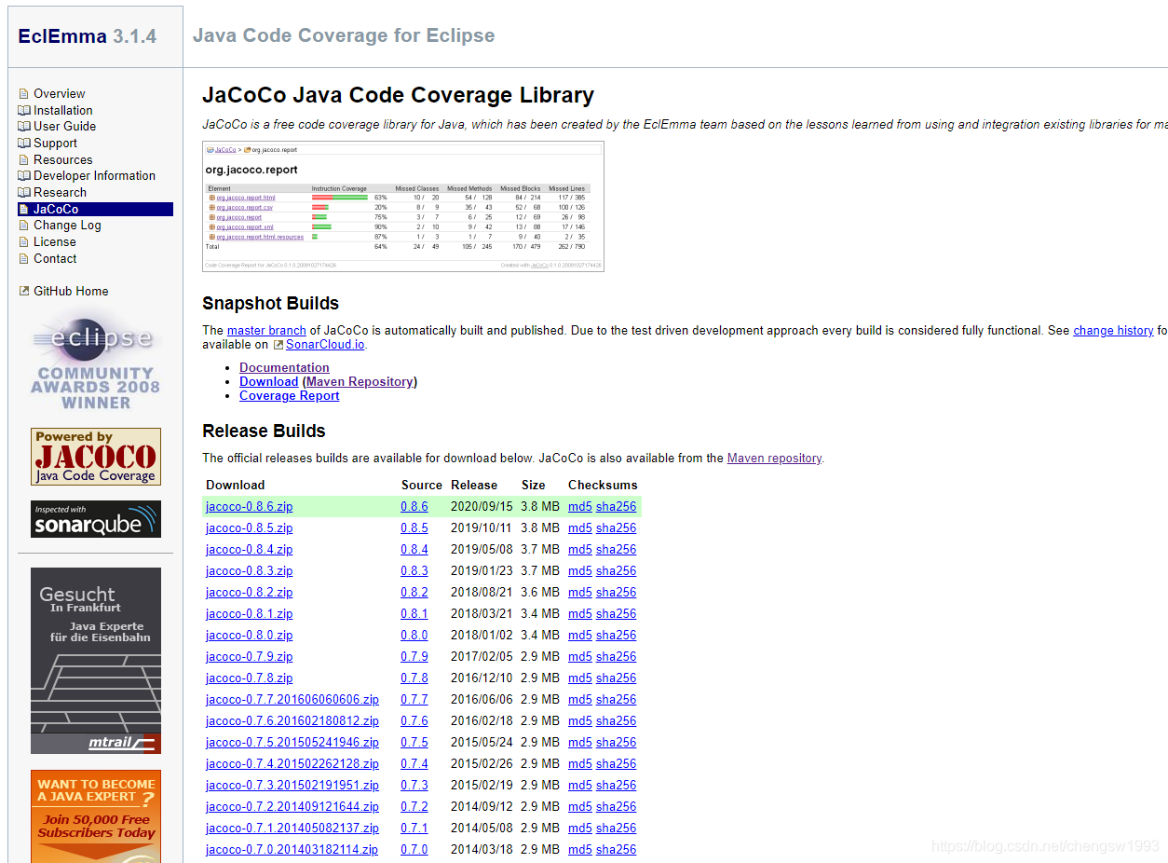Open the Installation sidebar item
The height and width of the screenshot is (863, 1168).
(x=62, y=110)
